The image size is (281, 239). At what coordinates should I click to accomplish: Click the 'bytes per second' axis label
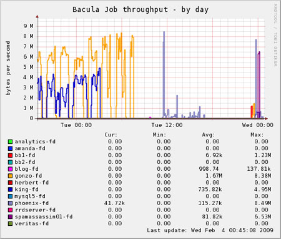pos(7,68)
